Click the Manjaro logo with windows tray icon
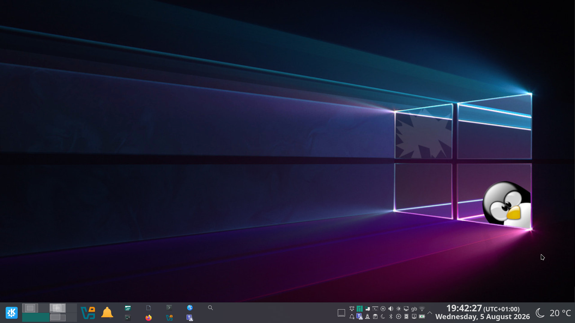 (367, 309)
